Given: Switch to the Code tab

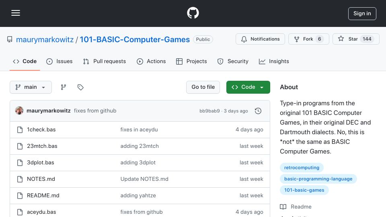Looking at the screenshot, I should [25, 61].
